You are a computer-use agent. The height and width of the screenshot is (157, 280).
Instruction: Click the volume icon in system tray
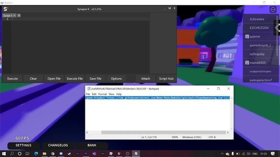248,154
